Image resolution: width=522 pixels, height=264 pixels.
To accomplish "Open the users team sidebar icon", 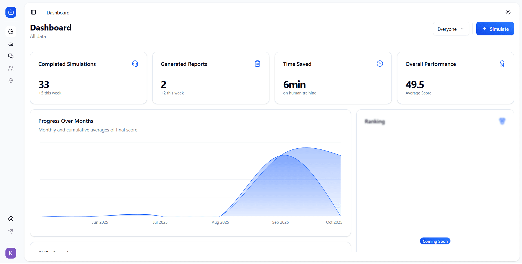I will [x=11, y=68].
